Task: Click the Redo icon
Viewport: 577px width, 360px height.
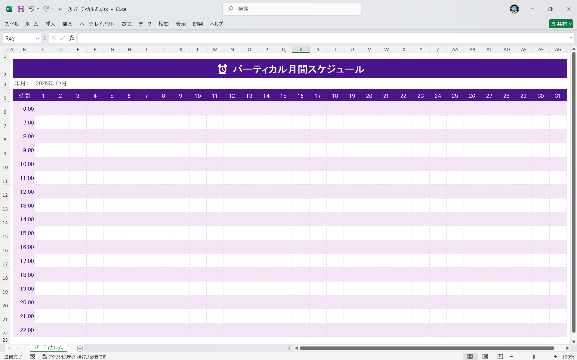Action: pos(45,9)
